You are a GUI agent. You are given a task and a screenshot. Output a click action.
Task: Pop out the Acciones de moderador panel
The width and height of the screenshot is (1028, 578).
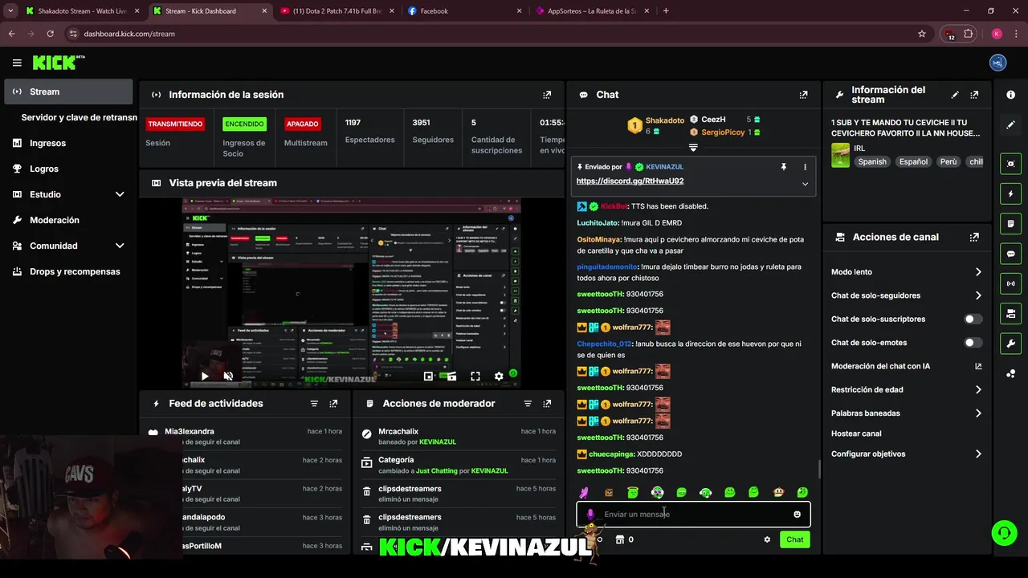coord(547,404)
